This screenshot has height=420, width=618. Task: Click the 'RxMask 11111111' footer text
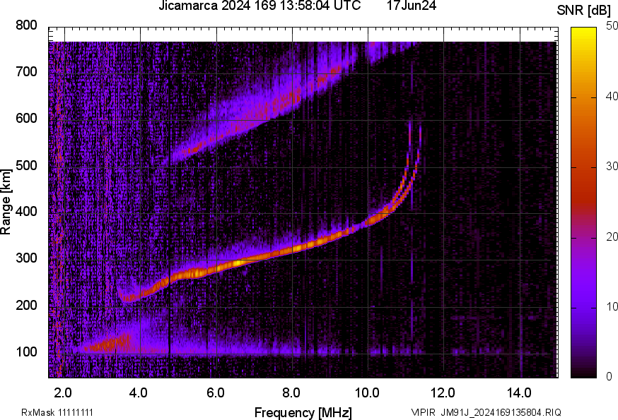(57, 412)
